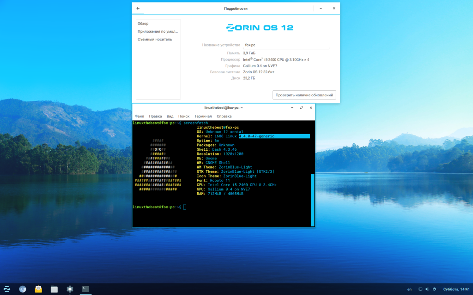Select Приложения по умолчанию sidebar item

[x=158, y=31]
